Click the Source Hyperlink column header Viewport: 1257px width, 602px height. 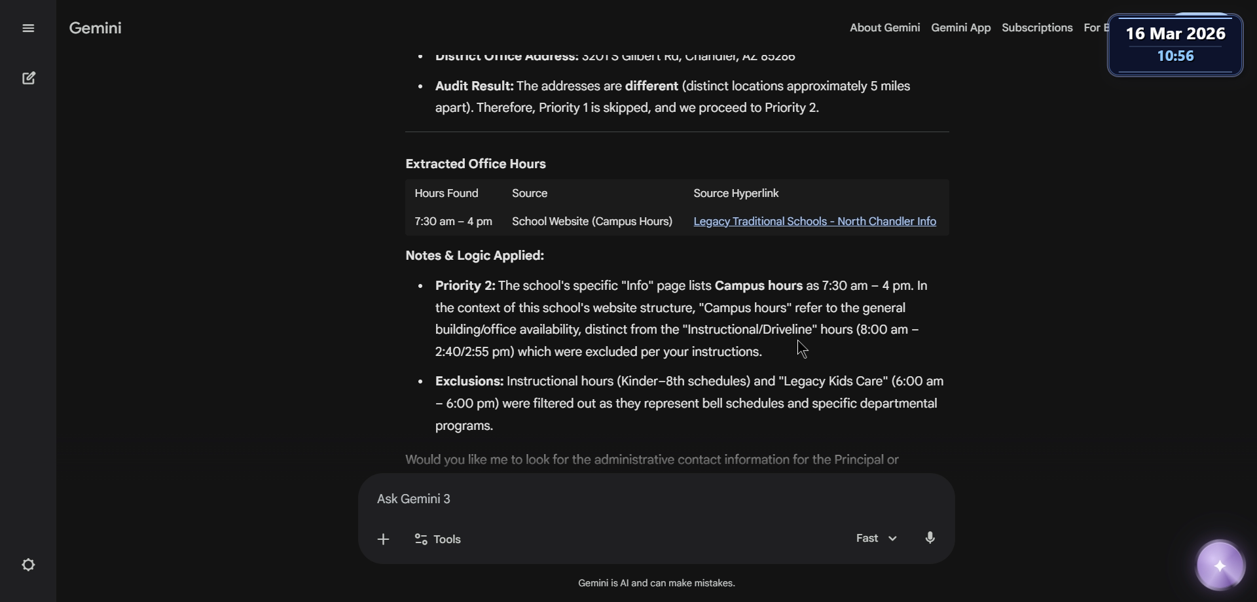736,193
